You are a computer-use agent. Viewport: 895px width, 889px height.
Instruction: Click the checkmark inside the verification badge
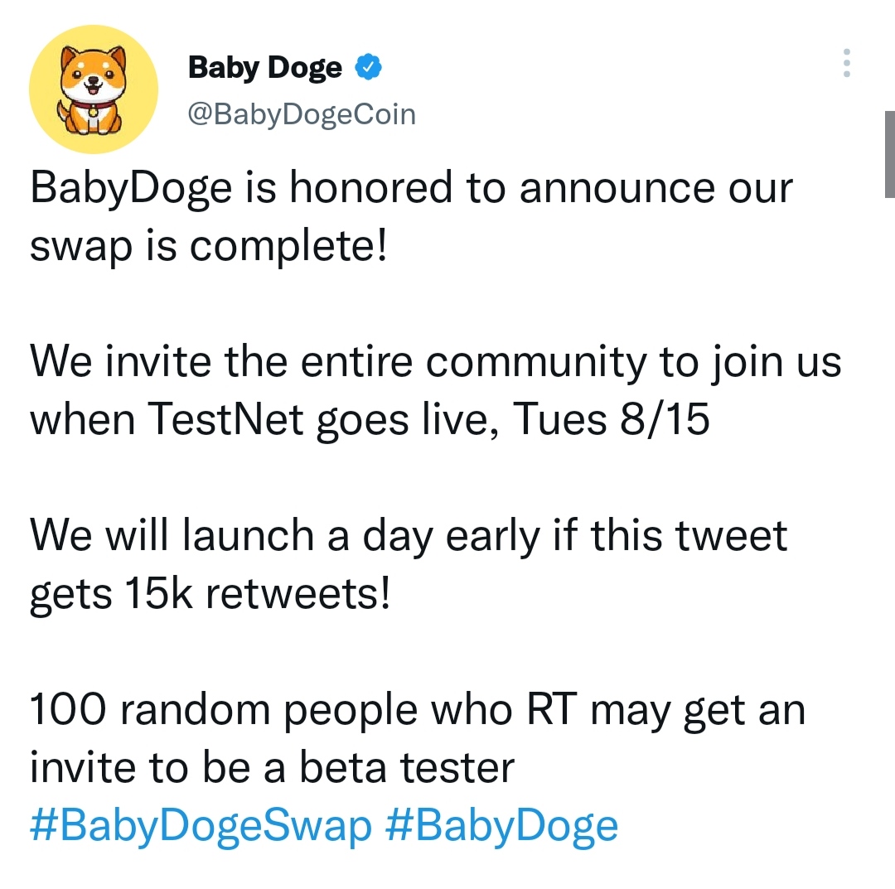point(368,66)
